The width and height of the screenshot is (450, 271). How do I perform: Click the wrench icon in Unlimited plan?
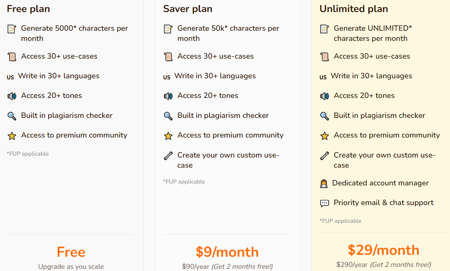pyautogui.click(x=324, y=156)
